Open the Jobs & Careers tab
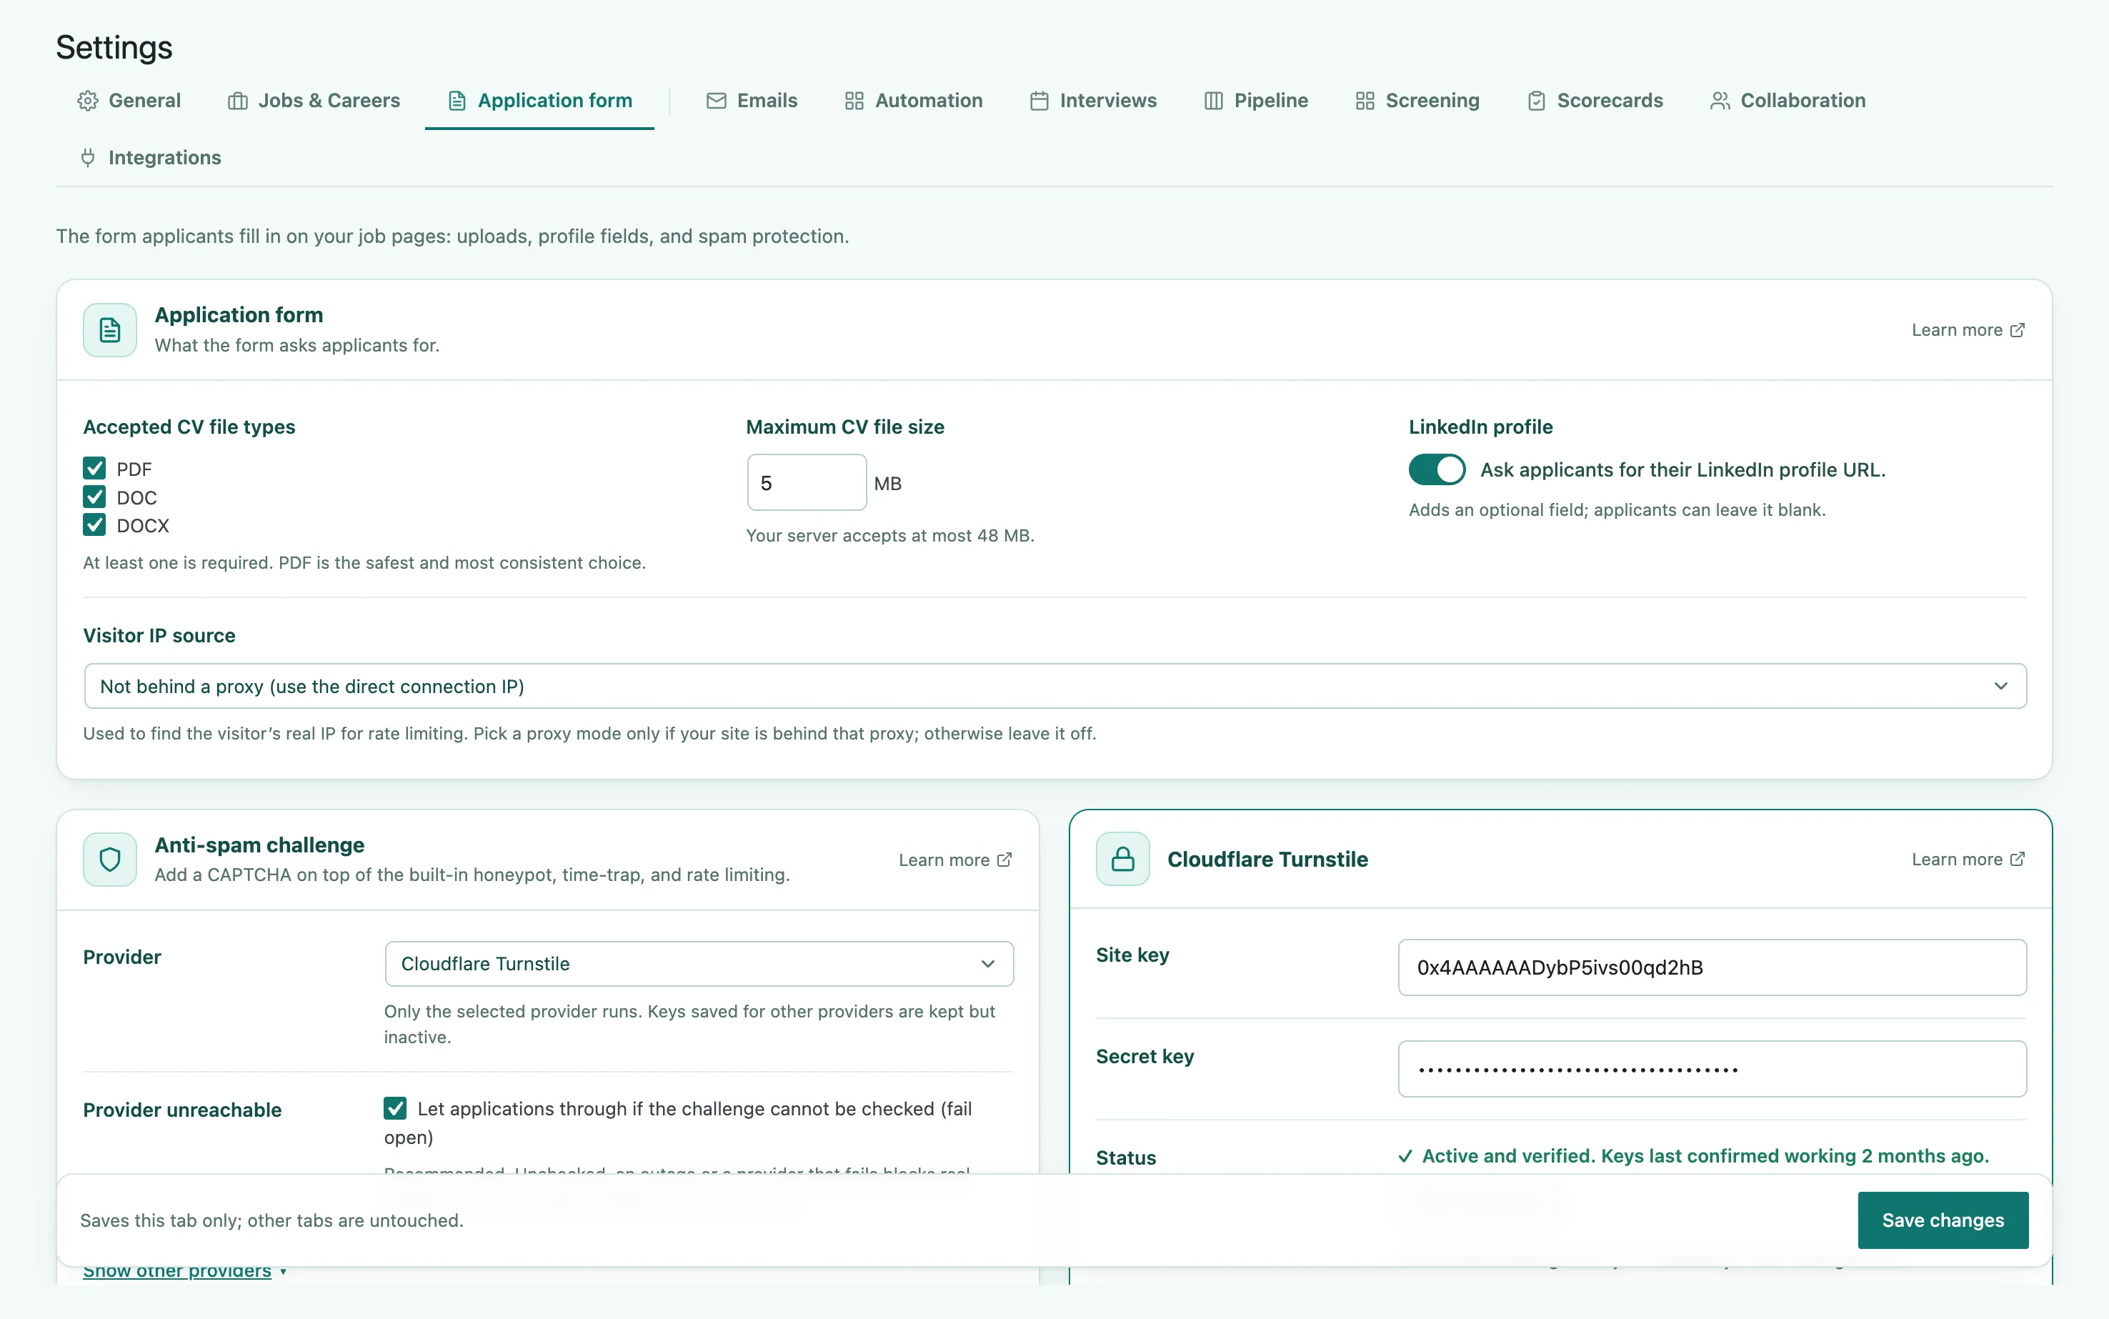 (314, 101)
